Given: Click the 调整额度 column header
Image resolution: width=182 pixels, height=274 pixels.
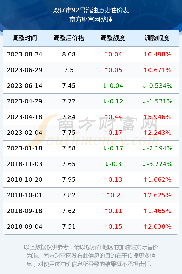Looking at the screenshot, I should coord(113,38).
